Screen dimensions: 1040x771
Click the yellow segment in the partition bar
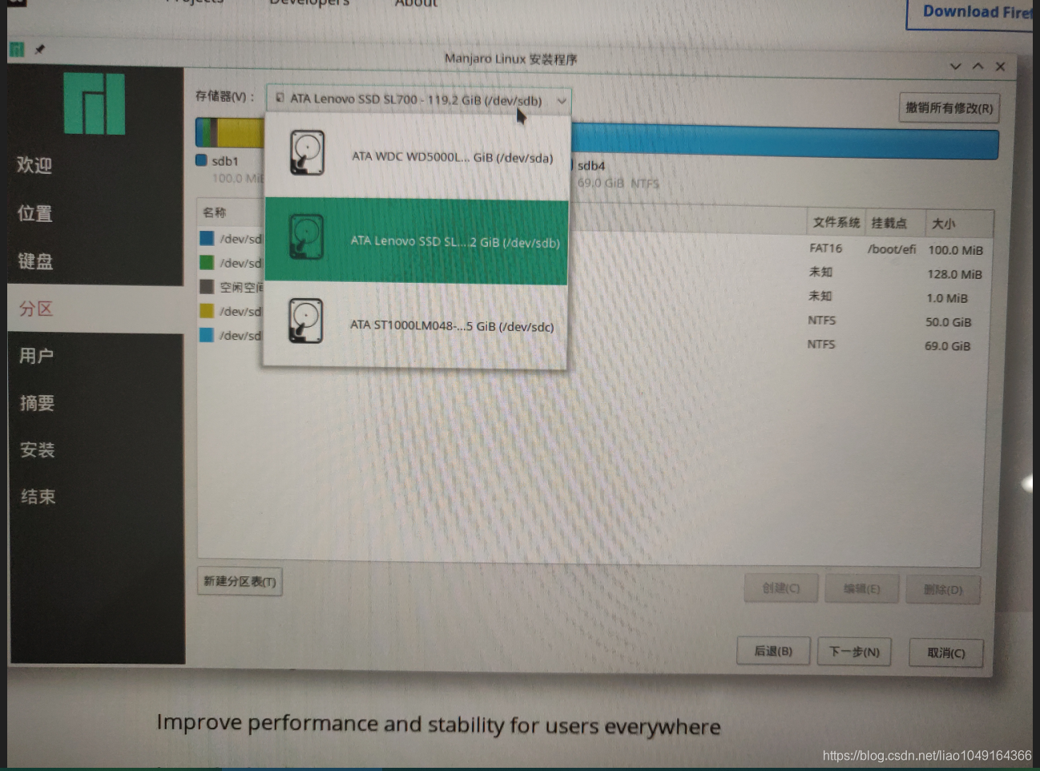point(240,133)
